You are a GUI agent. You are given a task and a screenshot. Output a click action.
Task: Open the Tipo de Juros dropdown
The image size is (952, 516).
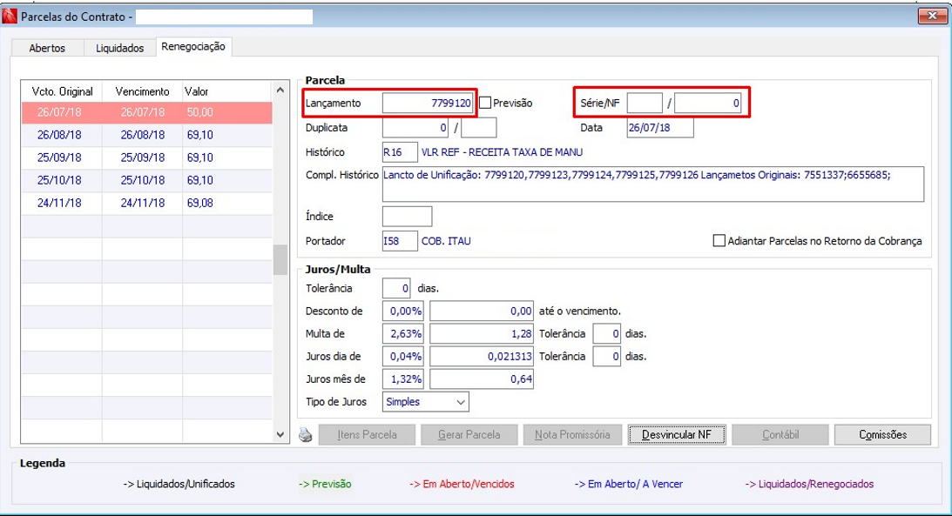pyautogui.click(x=426, y=402)
